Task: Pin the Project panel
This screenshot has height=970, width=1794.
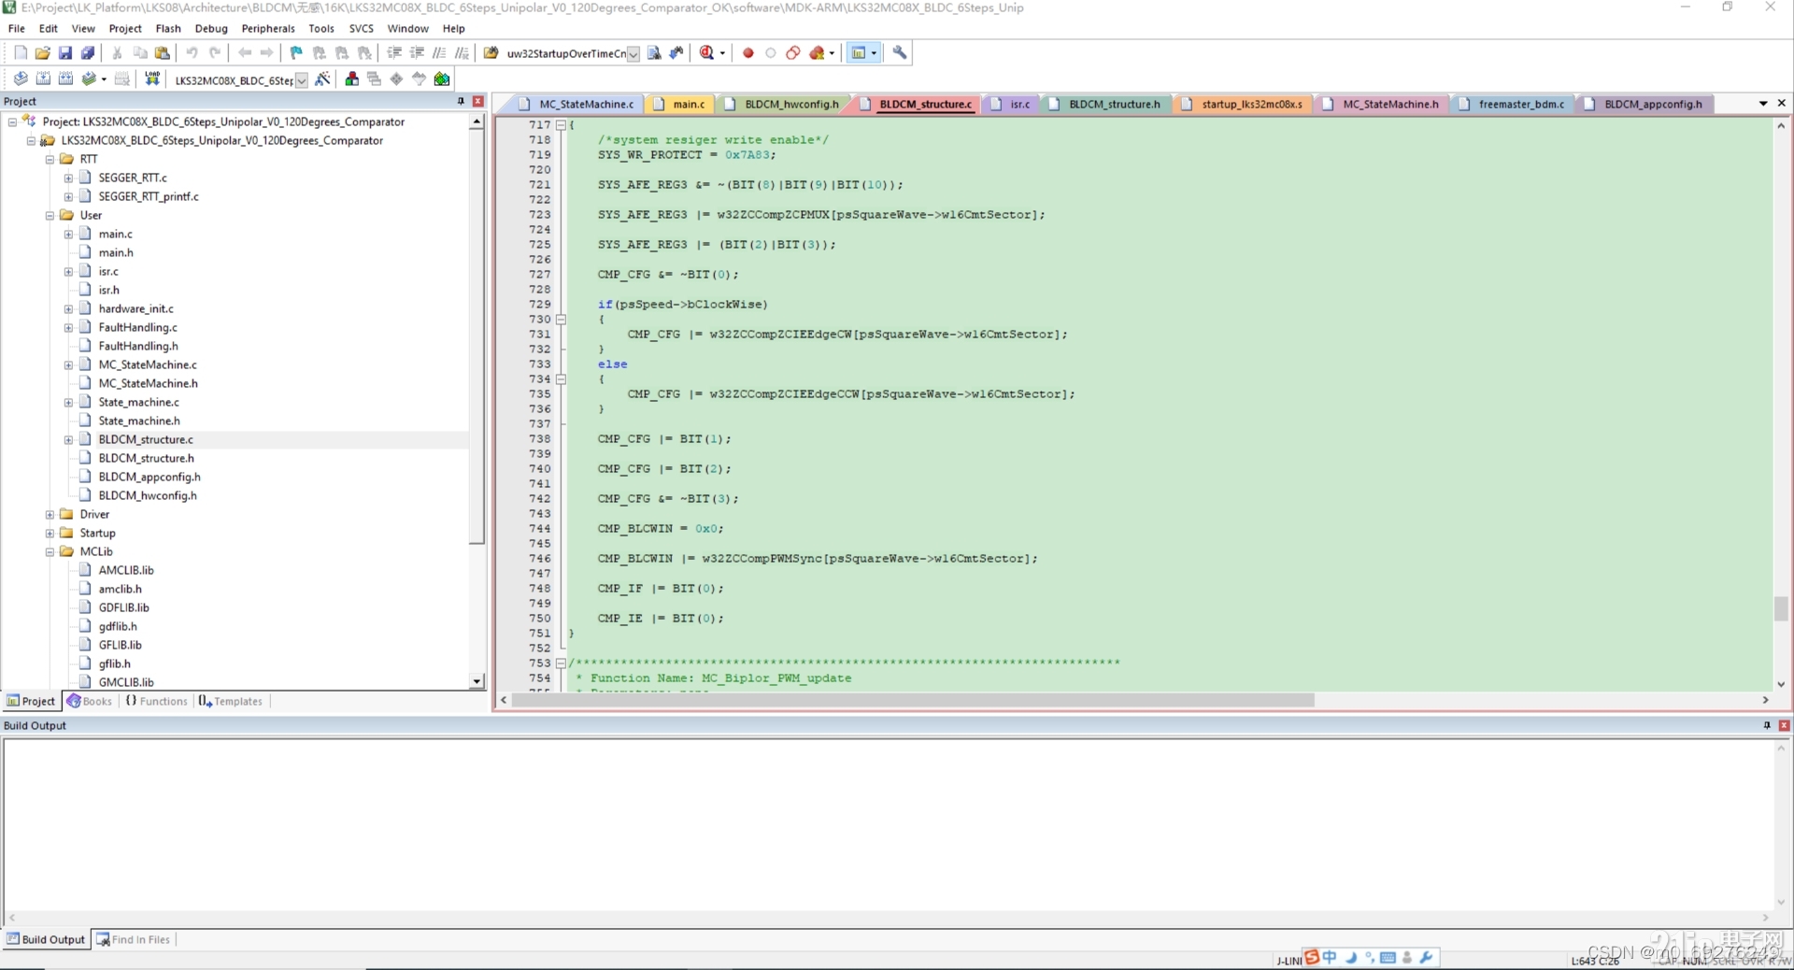Action: tap(461, 101)
